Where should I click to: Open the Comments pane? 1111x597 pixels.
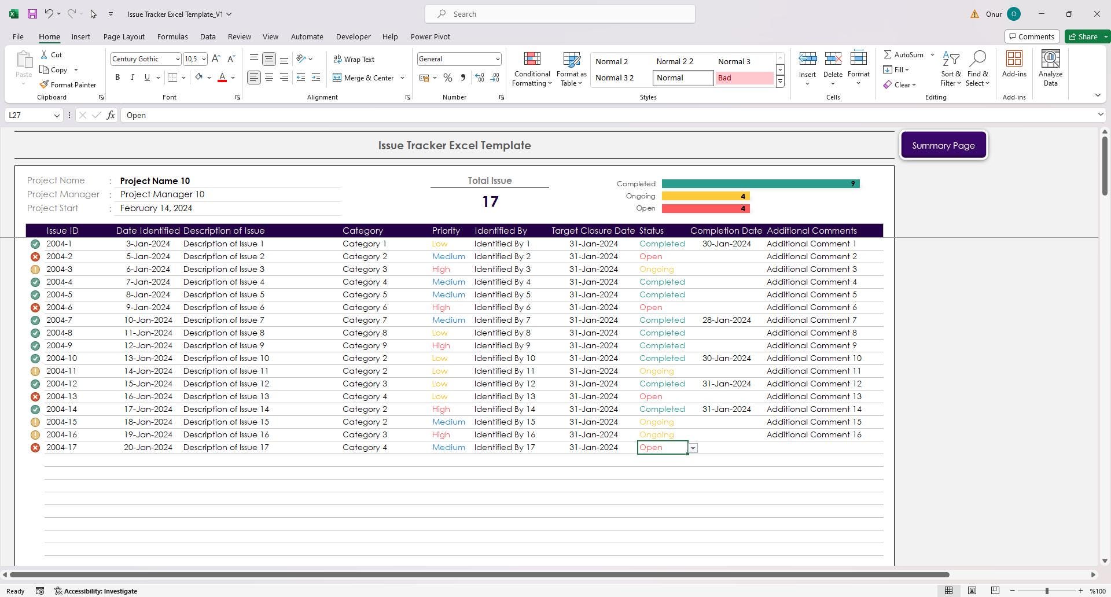[1032, 36]
